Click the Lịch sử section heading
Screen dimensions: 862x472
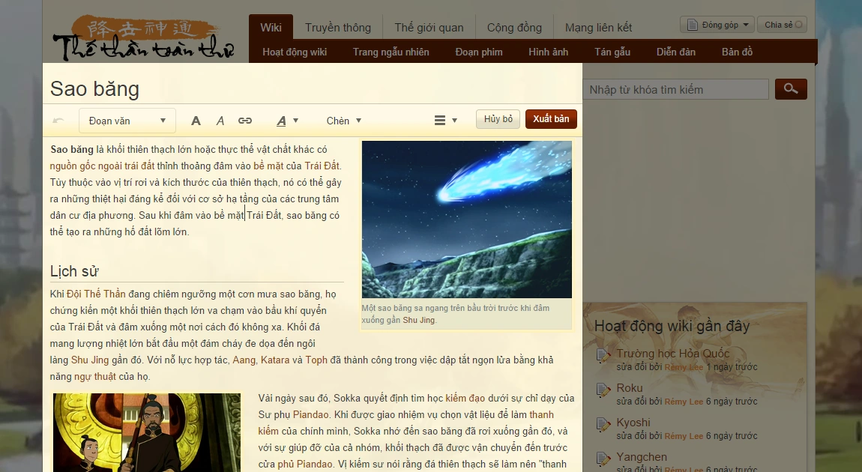pos(74,271)
